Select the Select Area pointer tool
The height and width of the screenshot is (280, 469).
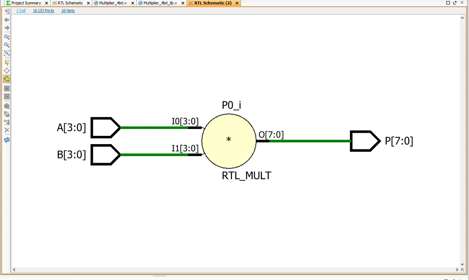[7, 63]
